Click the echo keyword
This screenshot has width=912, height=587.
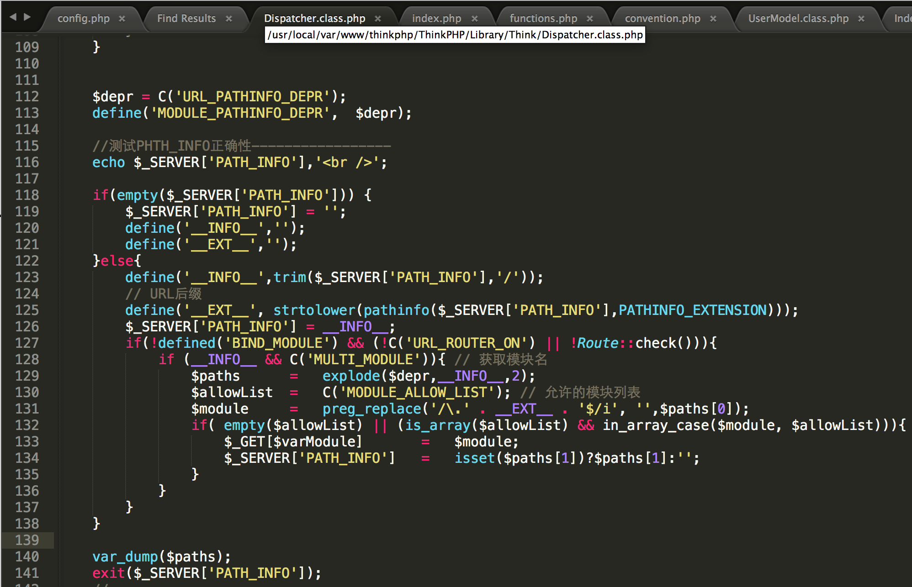[109, 162]
